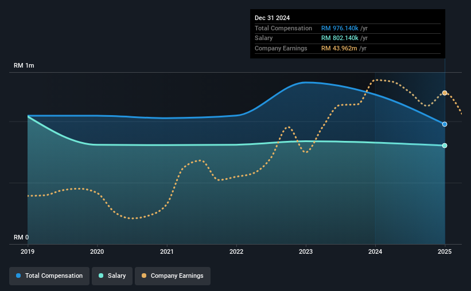Click the Total Compensation tooltip row label
The image size is (471, 291).
pos(283,28)
